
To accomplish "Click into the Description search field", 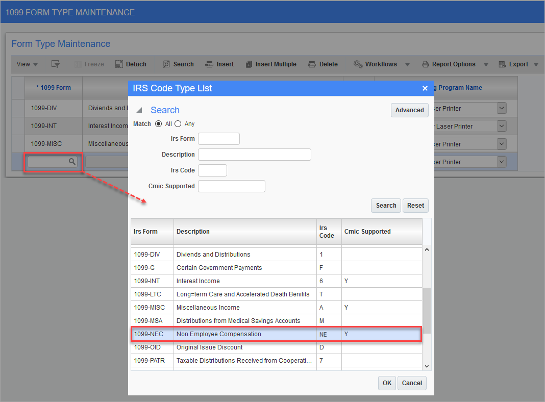I will pos(255,155).
